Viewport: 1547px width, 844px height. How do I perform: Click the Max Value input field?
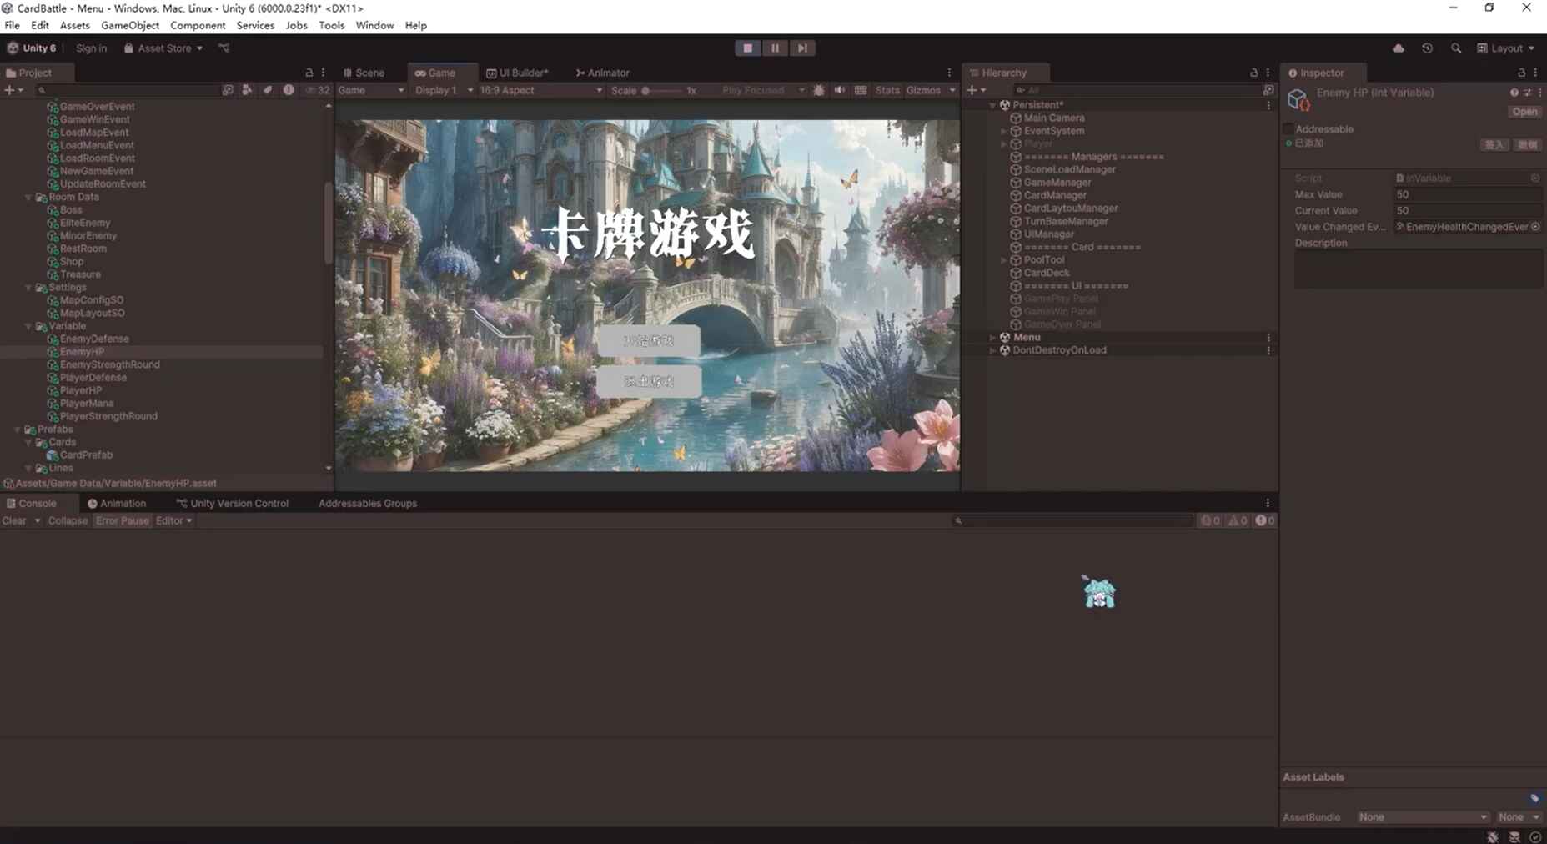click(x=1466, y=194)
